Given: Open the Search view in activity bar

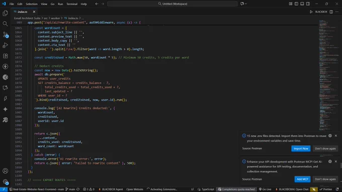Looking at the screenshot, I should [x=5, y=24].
